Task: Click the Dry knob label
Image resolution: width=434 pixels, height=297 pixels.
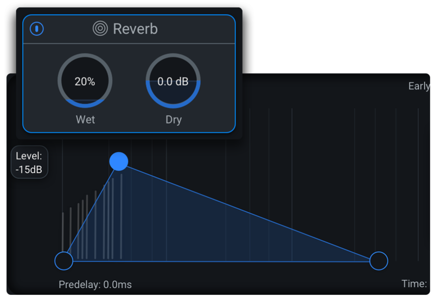Action: 174,119
